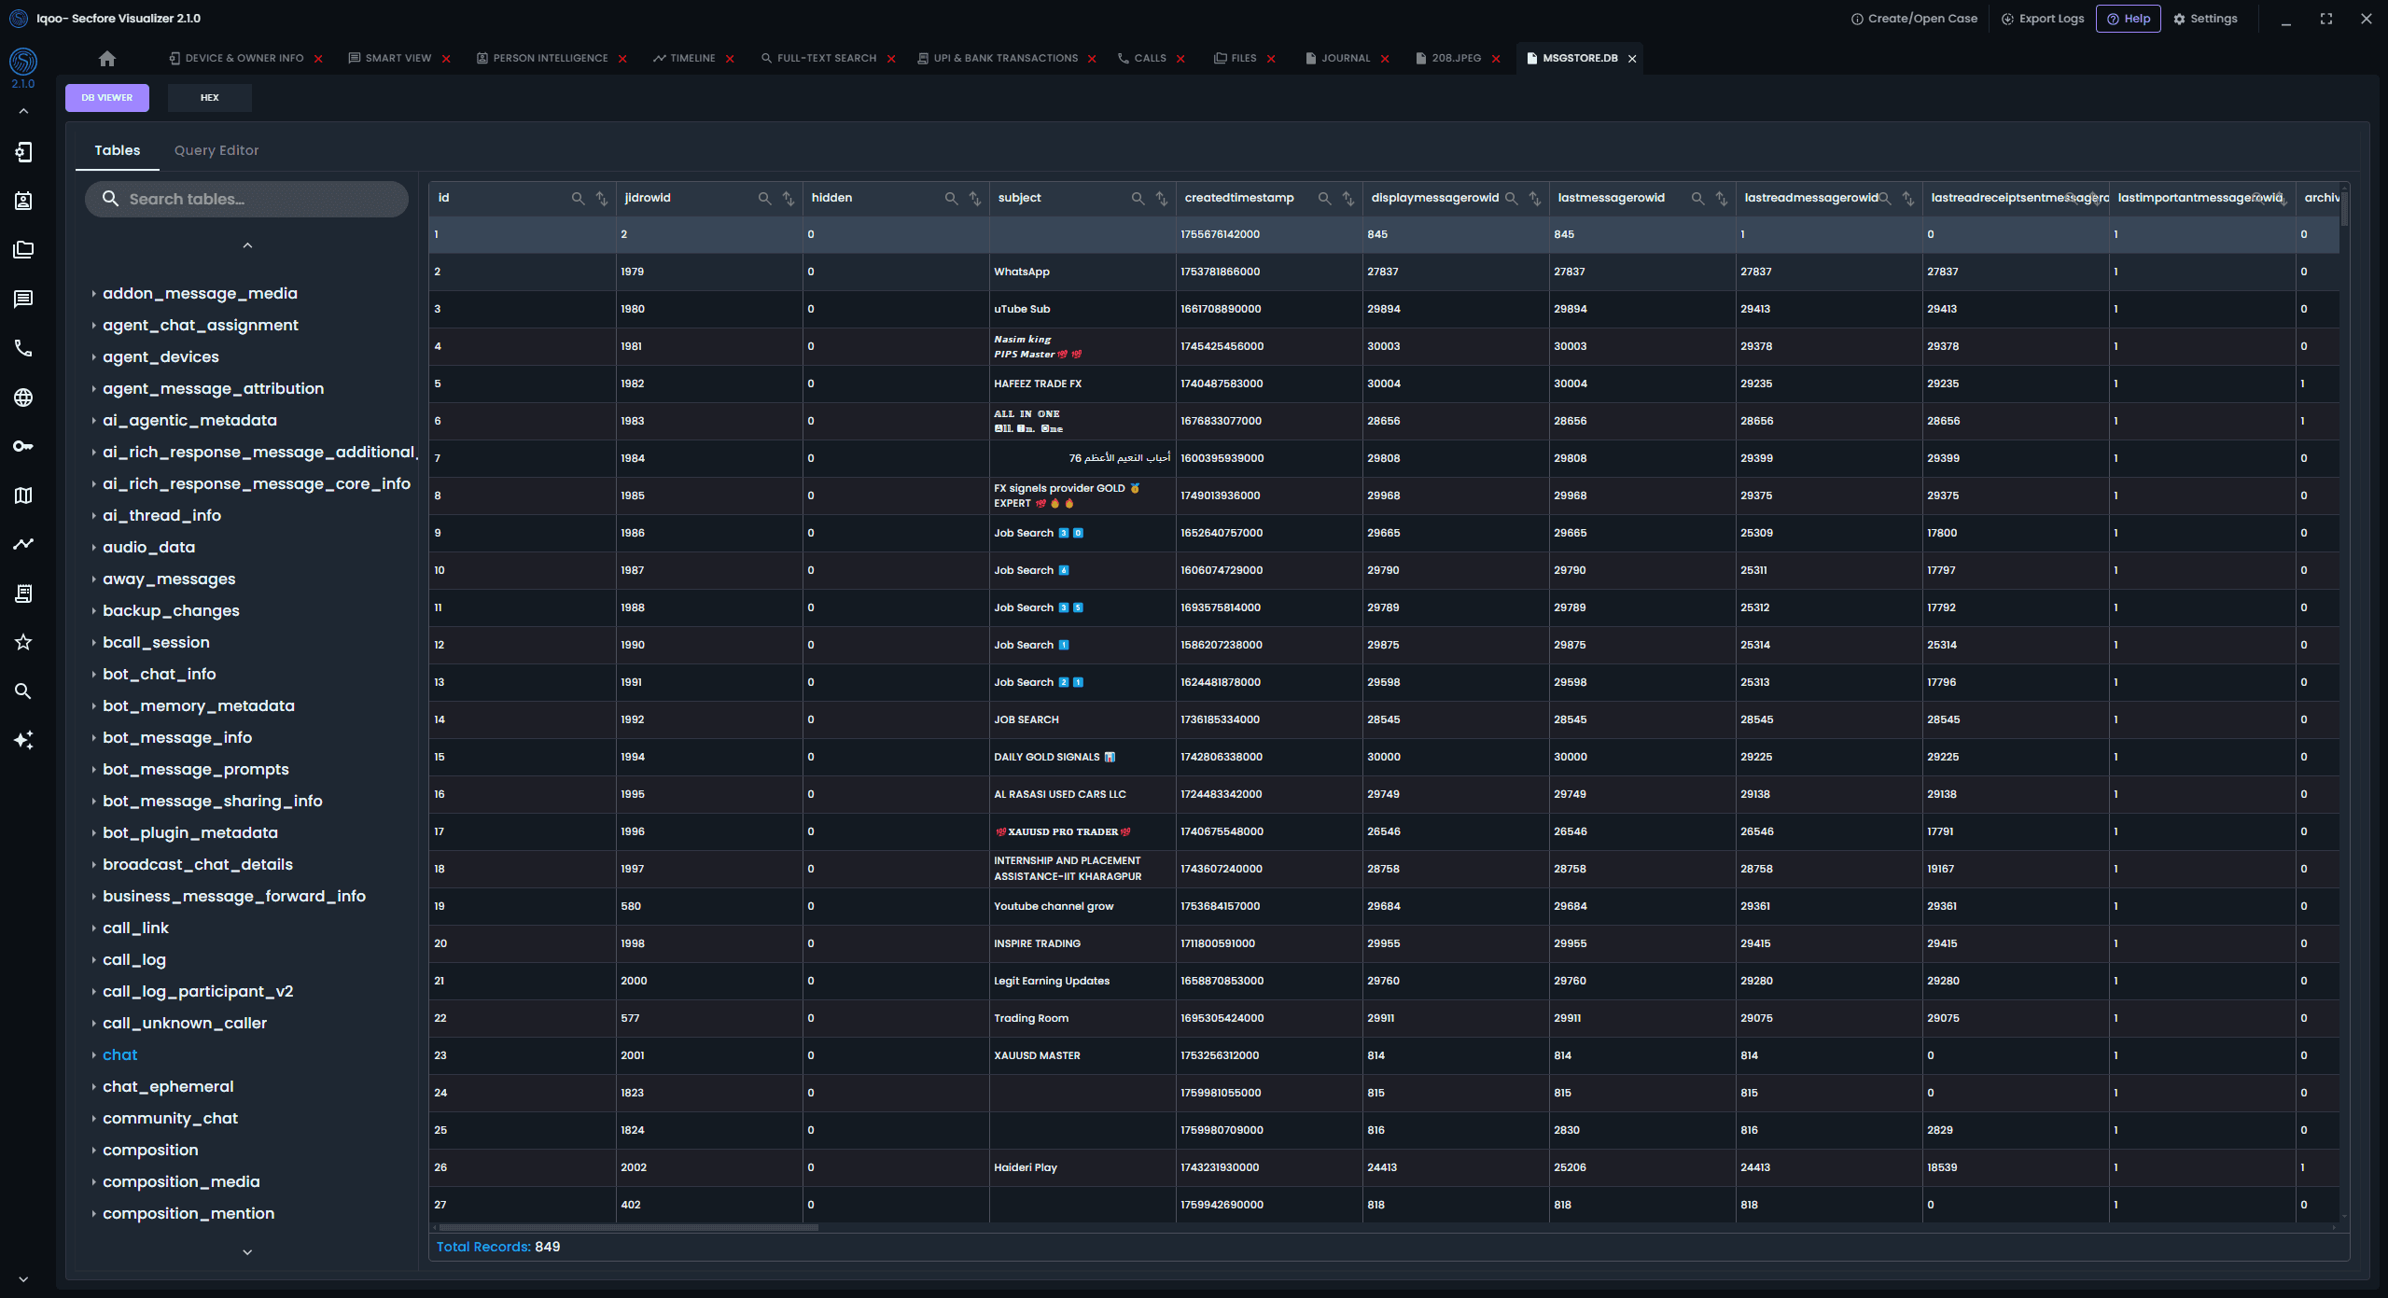Open the TIMELINE tab
Image resolution: width=2388 pixels, height=1298 pixels.
tap(691, 59)
